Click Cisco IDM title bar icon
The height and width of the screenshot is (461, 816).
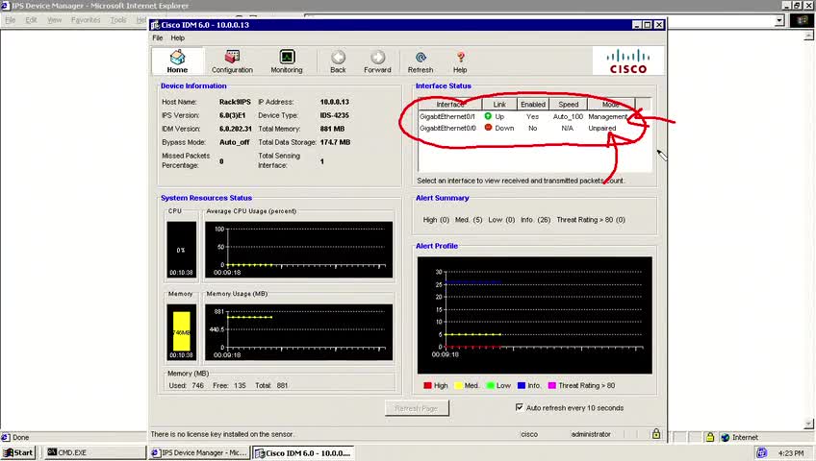(155, 25)
